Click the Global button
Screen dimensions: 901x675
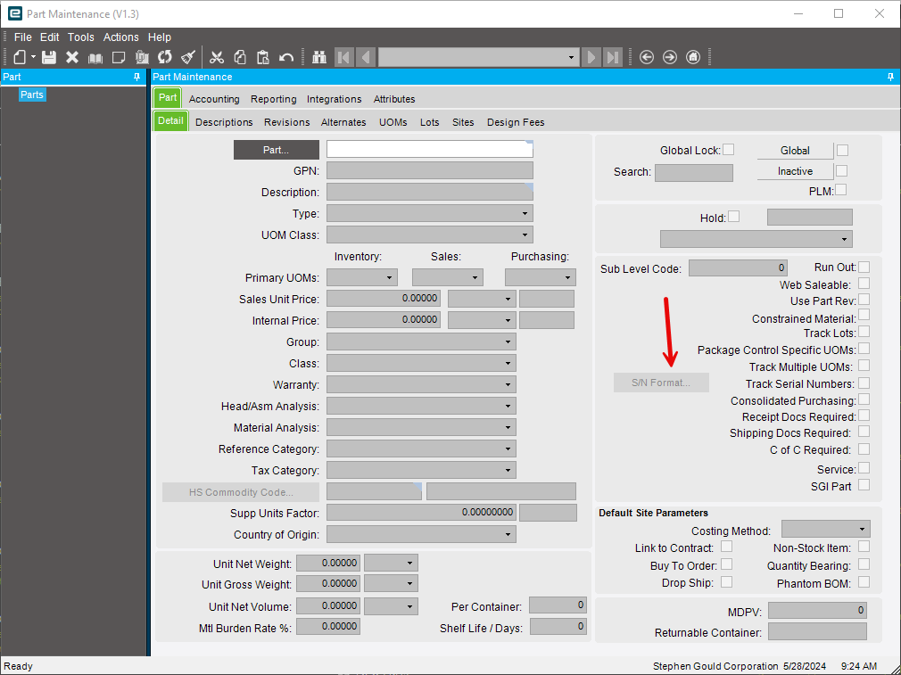[795, 151]
